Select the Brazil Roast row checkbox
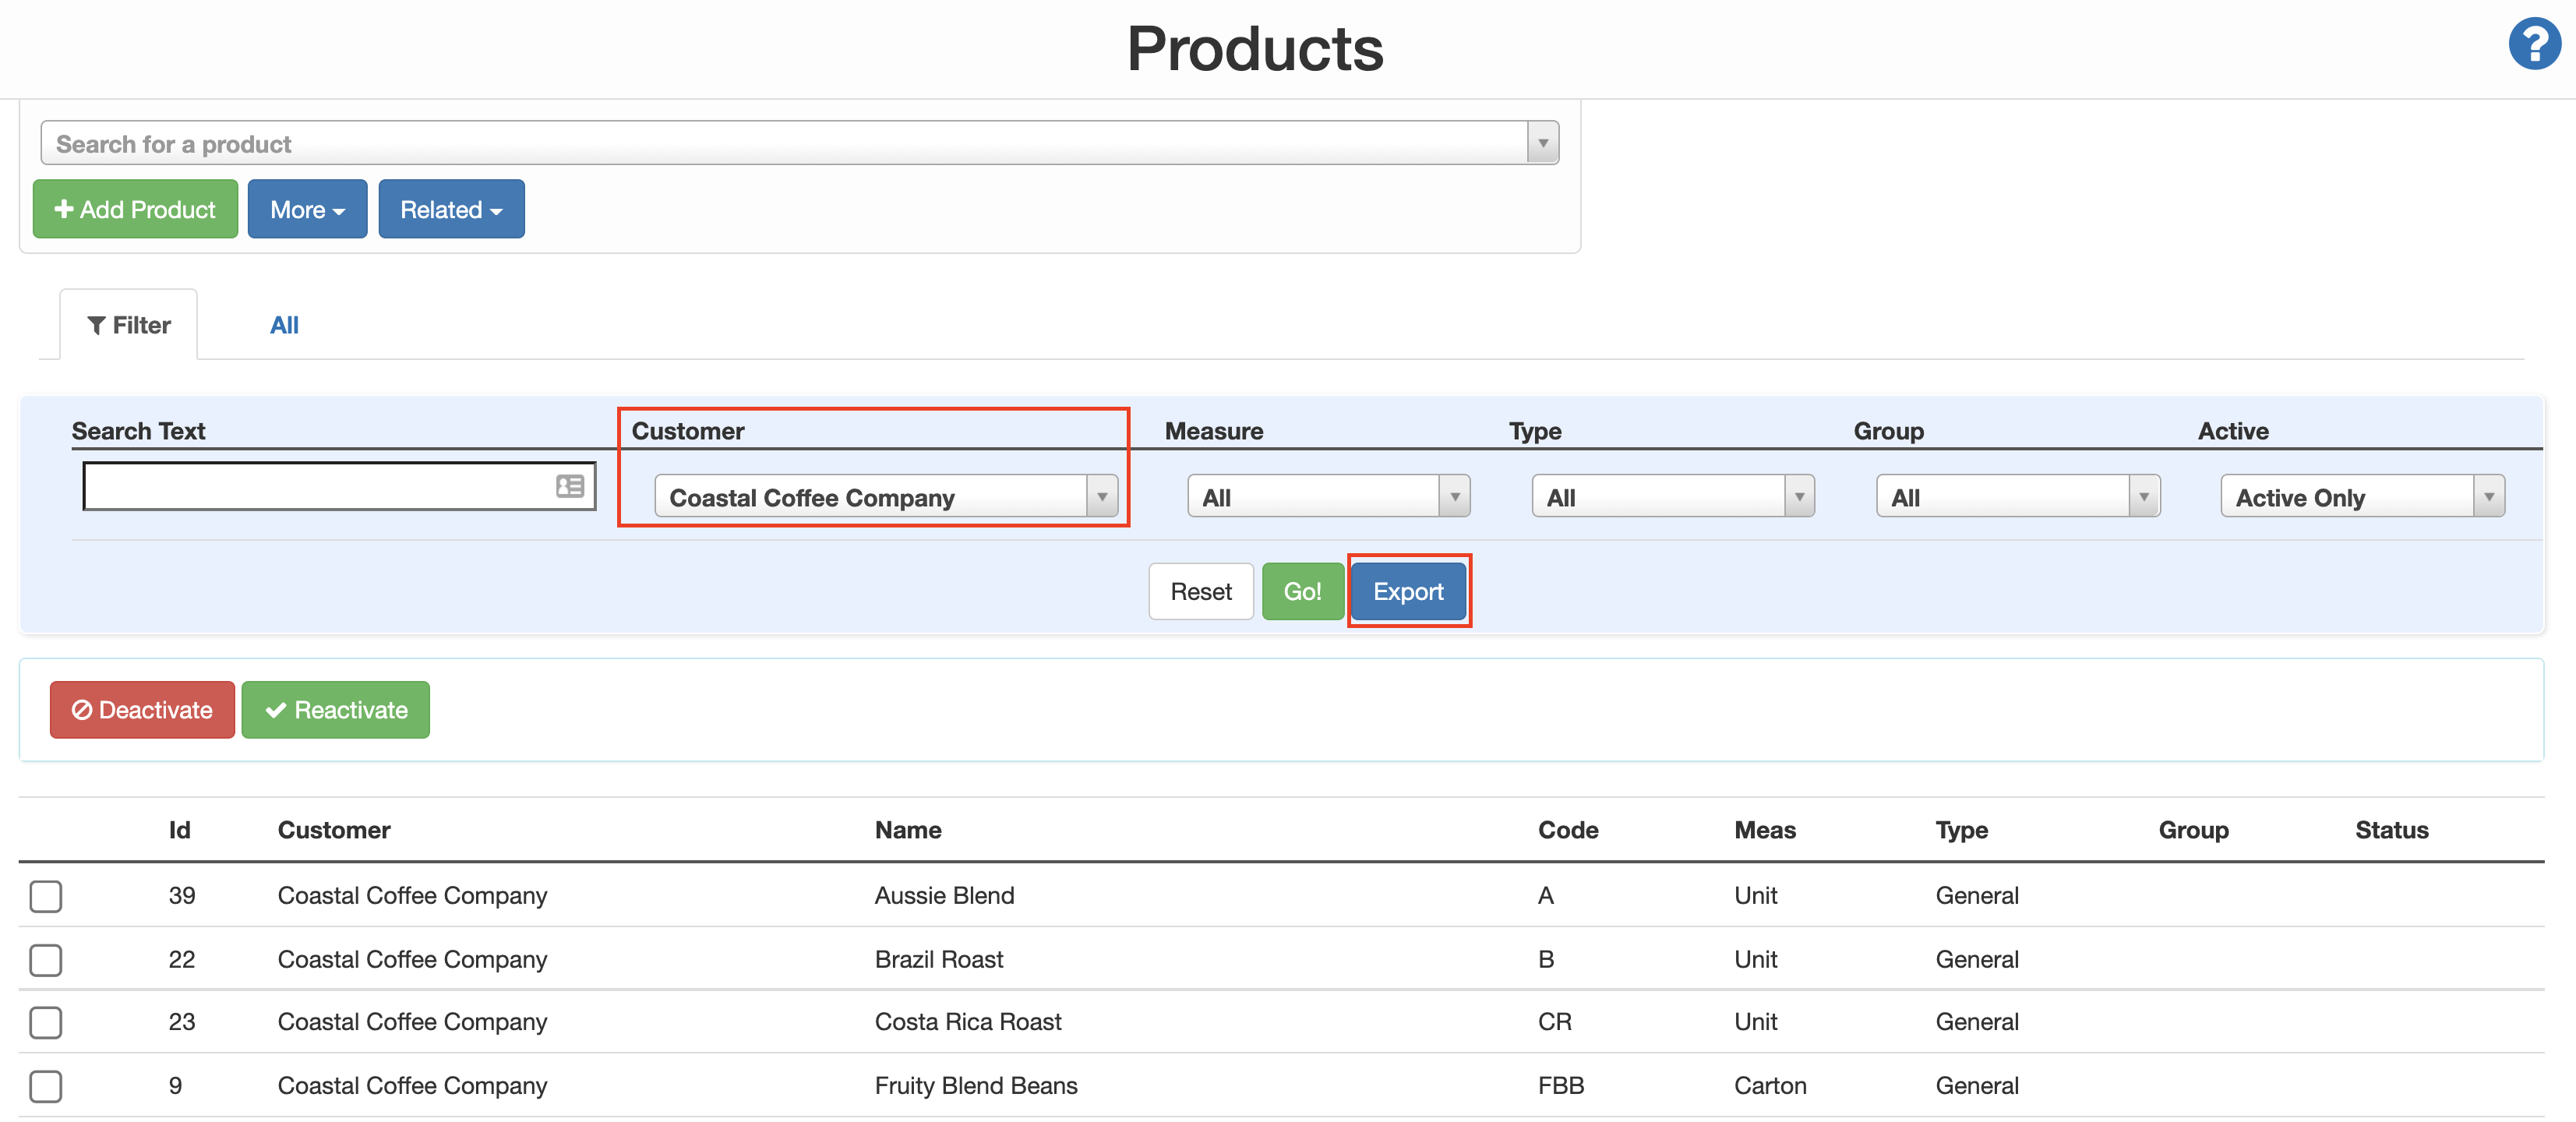Viewport: 2576px width, 1122px height. point(45,960)
